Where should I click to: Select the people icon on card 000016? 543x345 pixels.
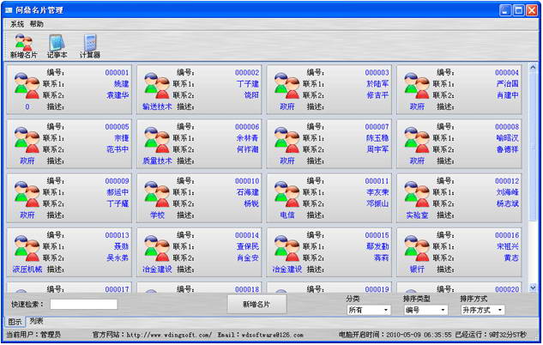tap(417, 248)
